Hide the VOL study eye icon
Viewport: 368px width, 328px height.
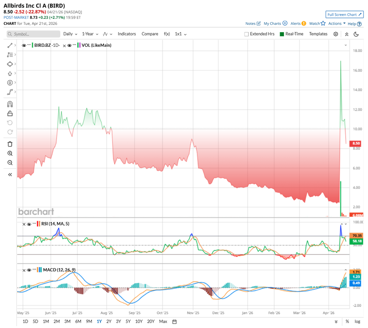pos(69,46)
